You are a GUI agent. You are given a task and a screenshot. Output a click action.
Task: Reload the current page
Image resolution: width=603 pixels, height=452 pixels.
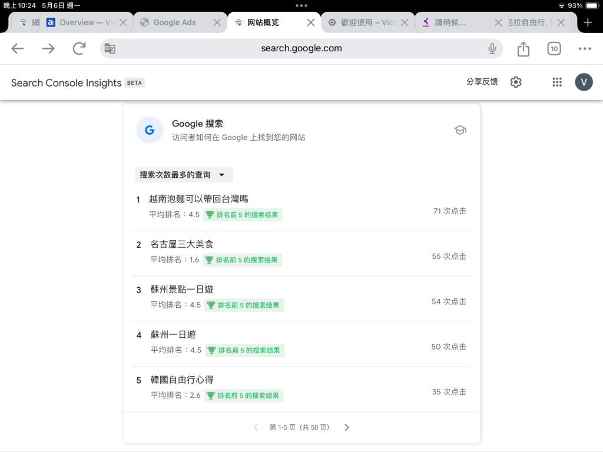click(79, 49)
